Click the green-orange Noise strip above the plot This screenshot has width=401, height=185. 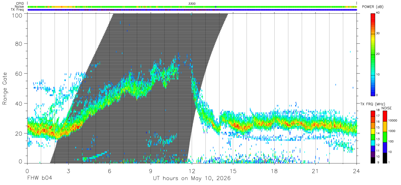point(192,7)
